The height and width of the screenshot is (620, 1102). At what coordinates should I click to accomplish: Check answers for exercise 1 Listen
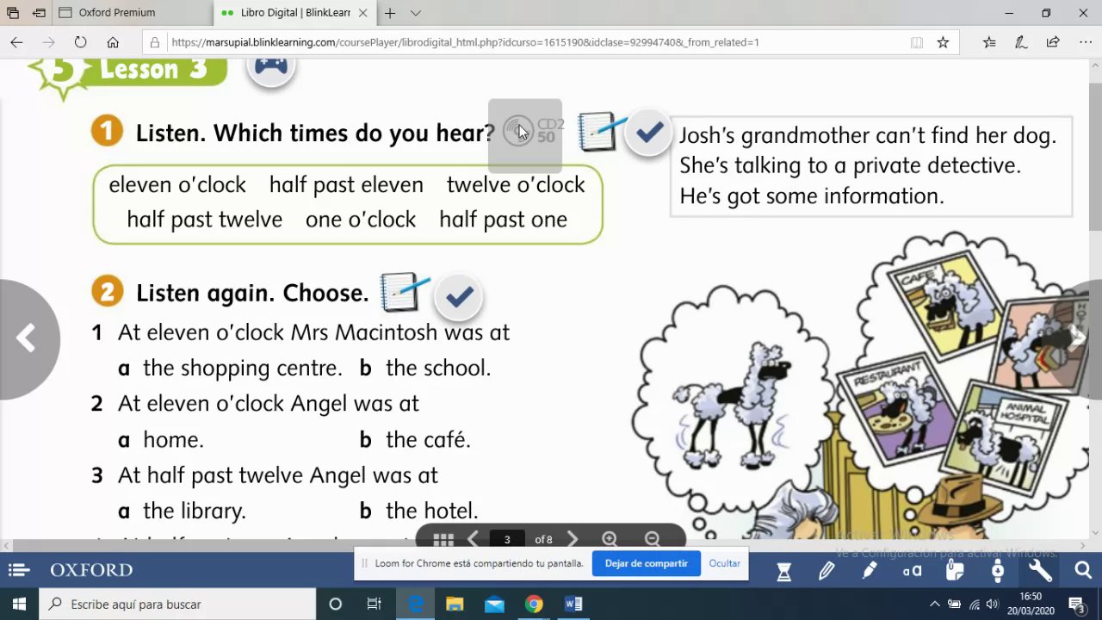coord(649,133)
